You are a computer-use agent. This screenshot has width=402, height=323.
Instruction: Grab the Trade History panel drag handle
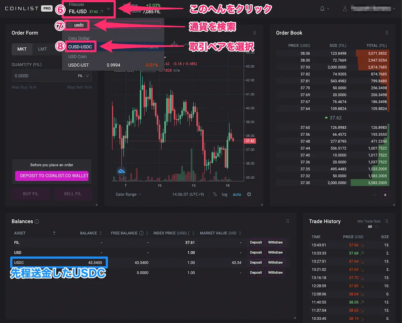387,221
